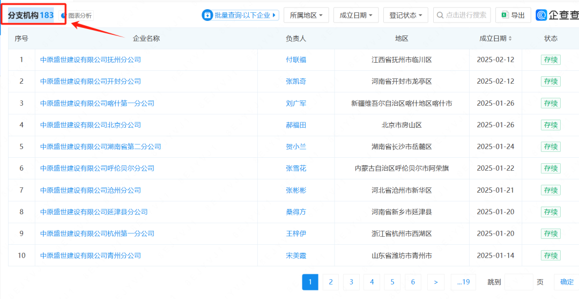Click 批量查询·以下企业 button
The height and width of the screenshot is (299, 579).
click(x=240, y=15)
